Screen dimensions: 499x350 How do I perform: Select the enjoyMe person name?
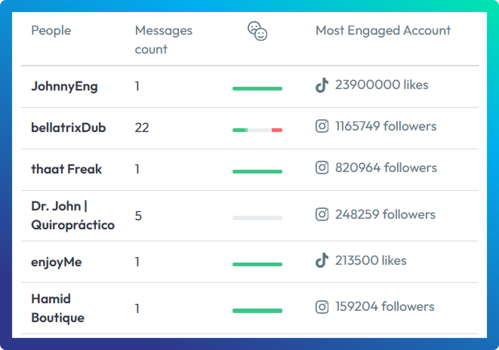pyautogui.click(x=56, y=262)
